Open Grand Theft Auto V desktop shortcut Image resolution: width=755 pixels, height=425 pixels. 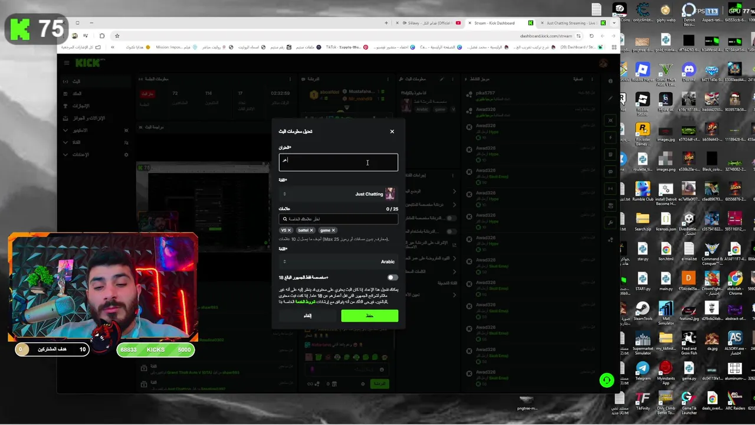click(x=666, y=74)
